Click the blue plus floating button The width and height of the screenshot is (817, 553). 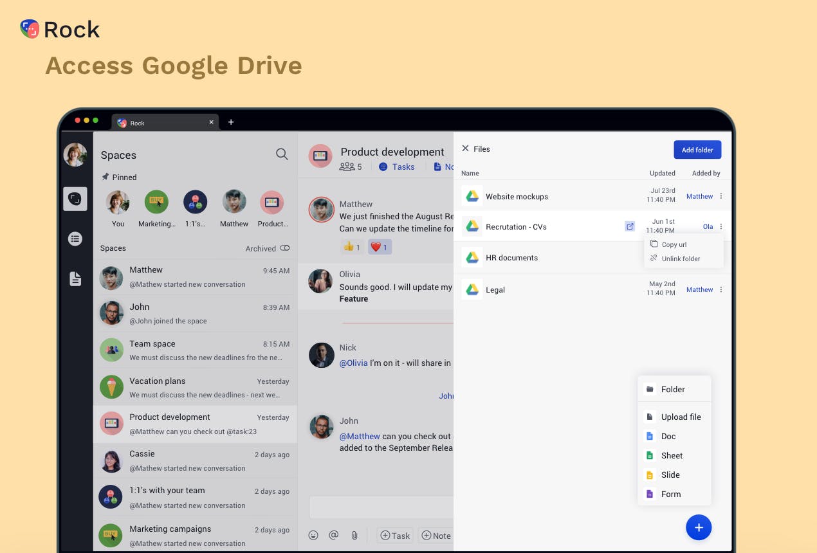click(x=699, y=528)
